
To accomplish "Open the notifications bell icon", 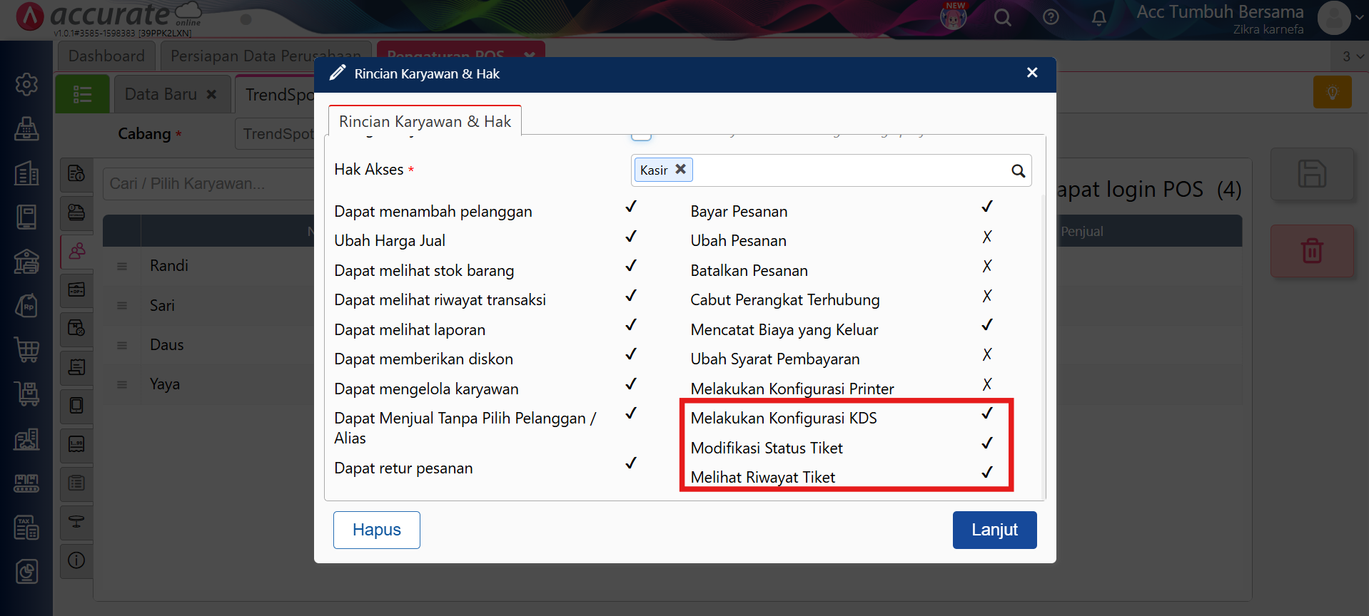I will click(1098, 18).
